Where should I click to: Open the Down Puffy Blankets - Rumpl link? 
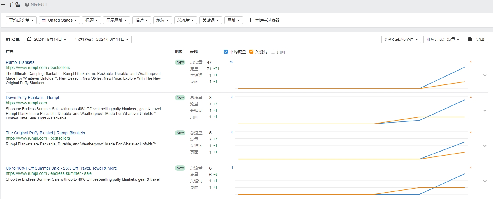click(x=32, y=98)
